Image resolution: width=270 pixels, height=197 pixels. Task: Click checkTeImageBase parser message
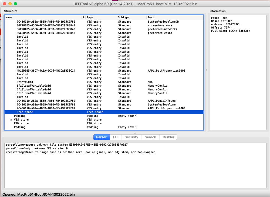coord(80,152)
